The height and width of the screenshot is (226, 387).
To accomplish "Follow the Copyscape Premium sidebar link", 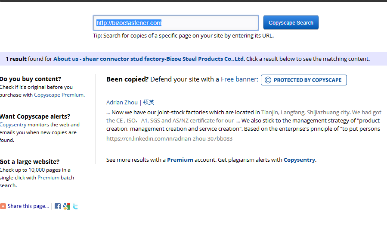I will (x=59, y=95).
